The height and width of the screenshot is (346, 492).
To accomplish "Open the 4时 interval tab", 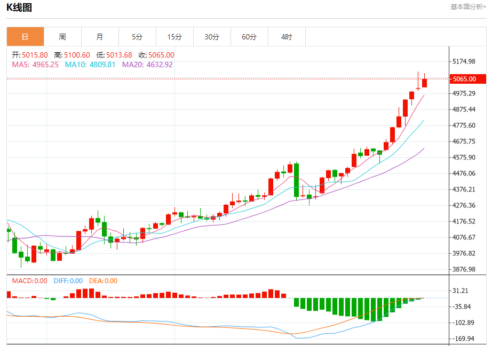I will point(287,37).
